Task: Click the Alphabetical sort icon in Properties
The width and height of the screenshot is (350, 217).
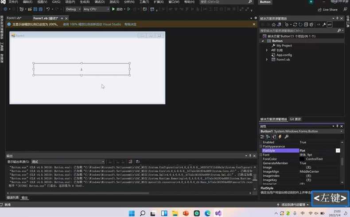Action: [x=268, y=136]
